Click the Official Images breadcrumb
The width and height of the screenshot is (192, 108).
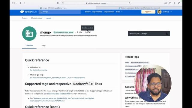[x=36, y=18]
